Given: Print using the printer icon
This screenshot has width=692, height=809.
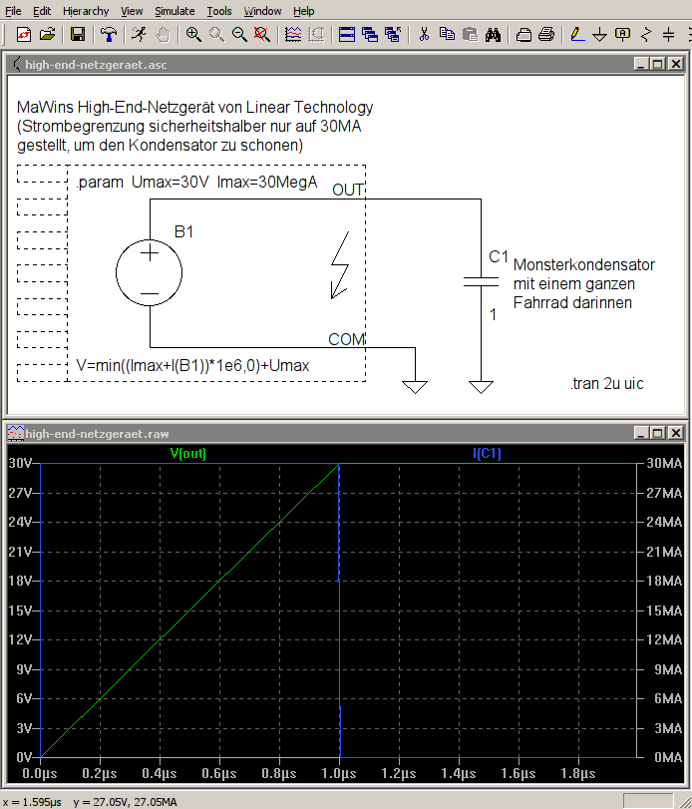Looking at the screenshot, I should pos(546,35).
